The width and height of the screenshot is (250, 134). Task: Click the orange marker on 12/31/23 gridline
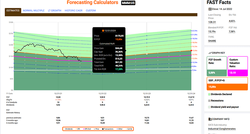tap(147, 54)
